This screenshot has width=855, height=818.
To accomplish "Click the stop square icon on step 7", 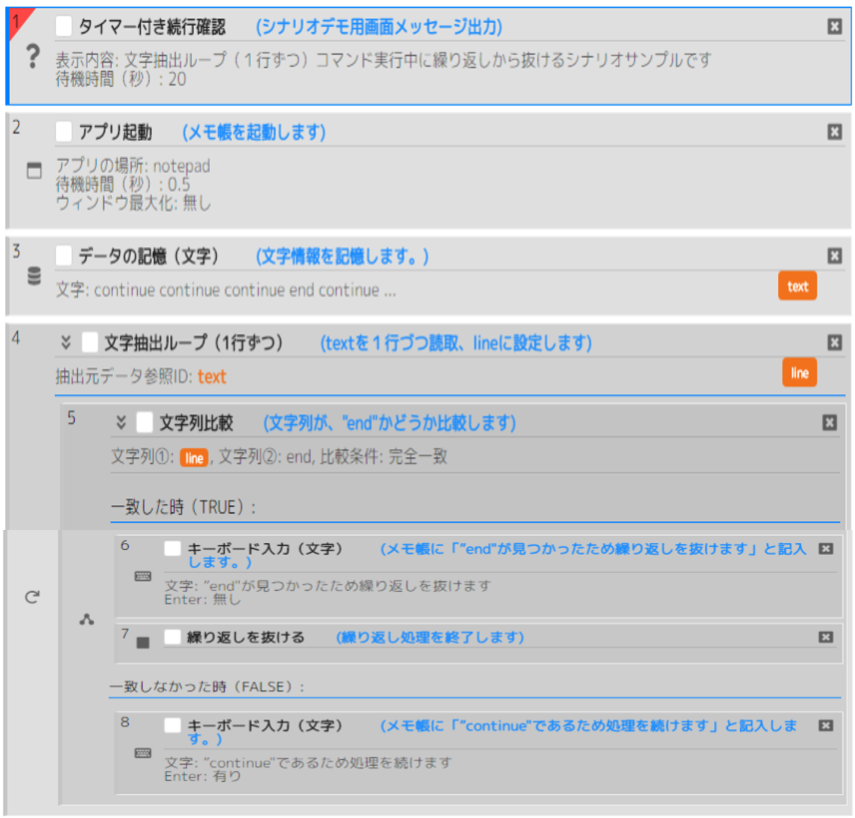I will (x=142, y=643).
